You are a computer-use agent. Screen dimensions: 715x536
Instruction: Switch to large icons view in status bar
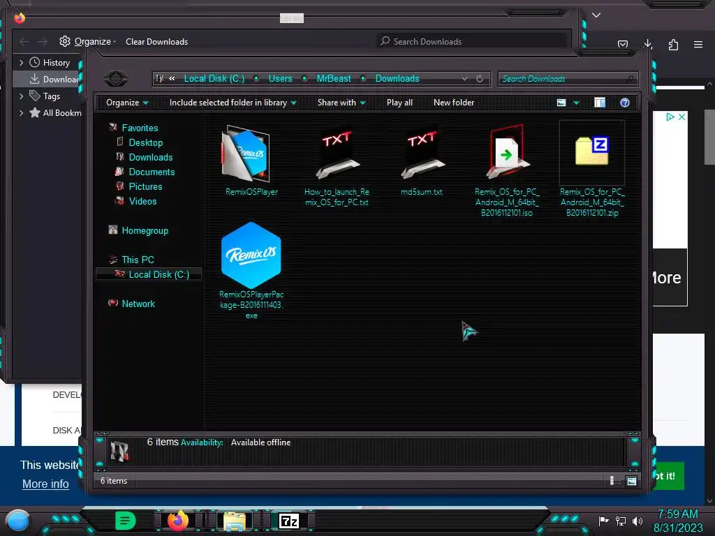coord(631,481)
